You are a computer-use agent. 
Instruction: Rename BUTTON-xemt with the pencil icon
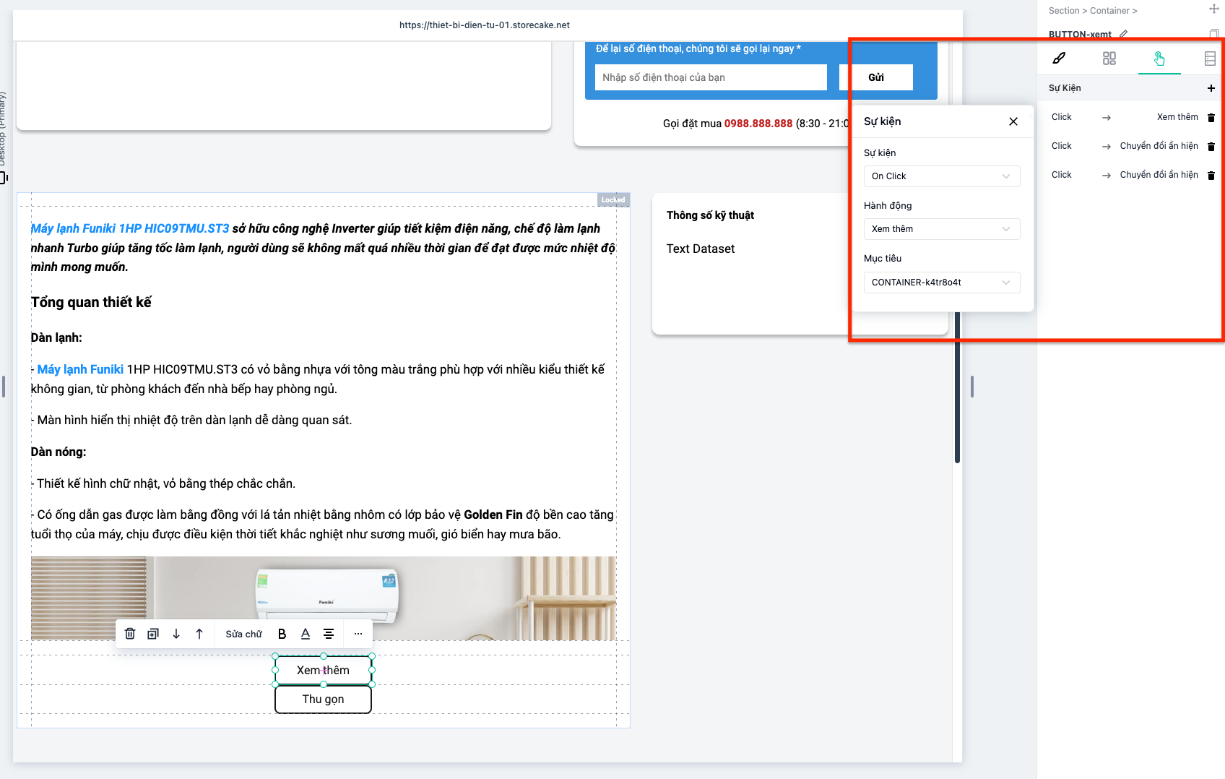click(x=1123, y=34)
